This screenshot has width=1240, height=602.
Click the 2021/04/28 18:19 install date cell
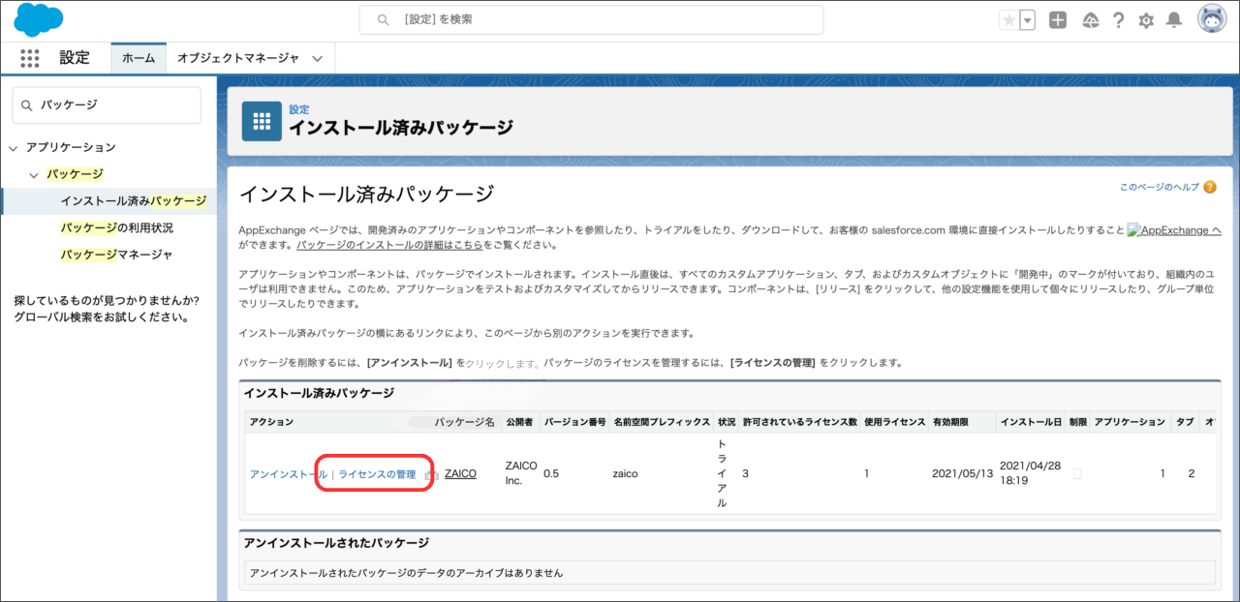1031,473
